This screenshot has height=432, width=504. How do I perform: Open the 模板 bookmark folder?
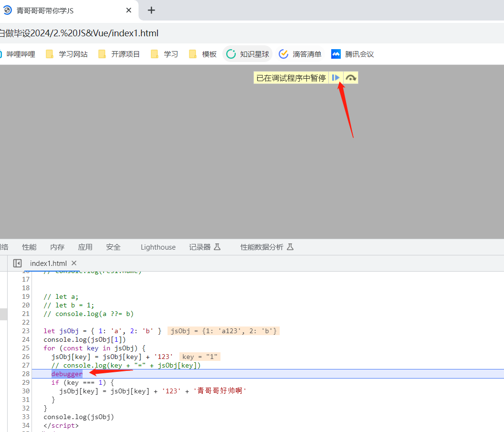click(203, 54)
